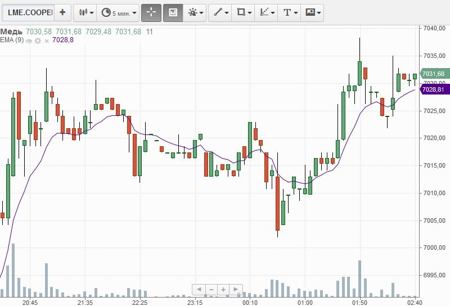
Task: Open the indicators menu
Action: click(x=195, y=12)
